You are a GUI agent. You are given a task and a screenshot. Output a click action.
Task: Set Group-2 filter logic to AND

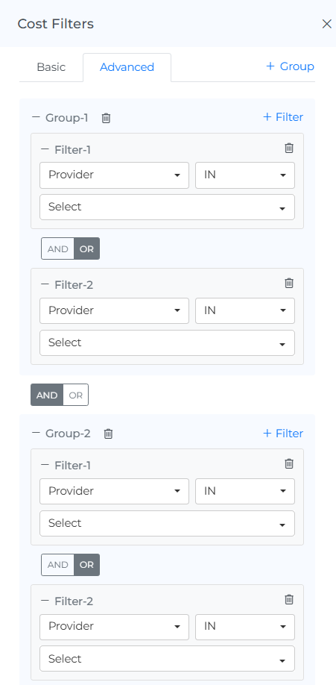coord(57,565)
